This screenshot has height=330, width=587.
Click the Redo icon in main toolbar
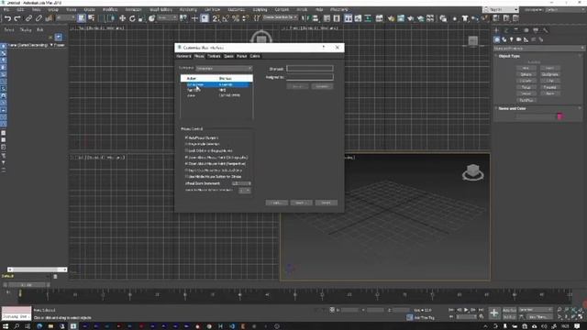pyautogui.click(x=17, y=18)
